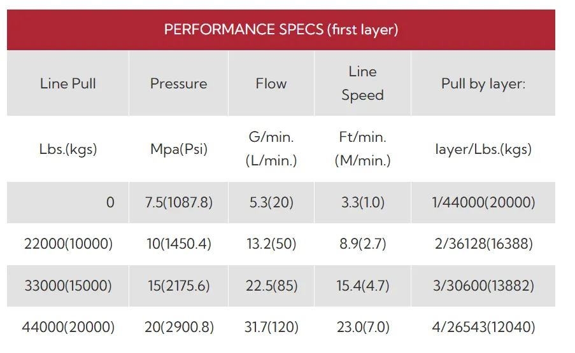Select the Ft/min. (M/min.) unit cell
Screen dimensions: 575x353
[x=363, y=149]
